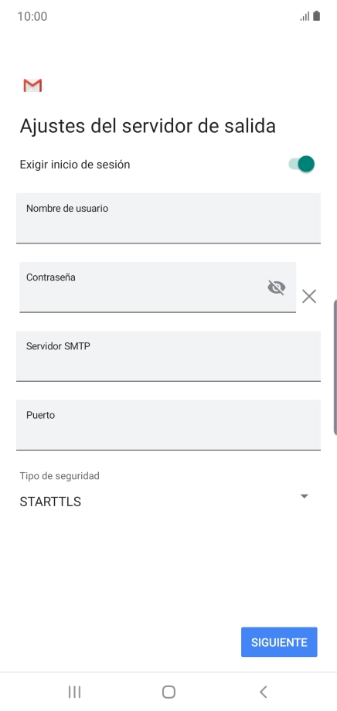Select the STARTTLS security option
The height and width of the screenshot is (711, 337).
click(50, 502)
